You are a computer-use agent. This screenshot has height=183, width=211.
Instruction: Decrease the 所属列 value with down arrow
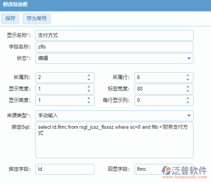[x=89, y=79]
